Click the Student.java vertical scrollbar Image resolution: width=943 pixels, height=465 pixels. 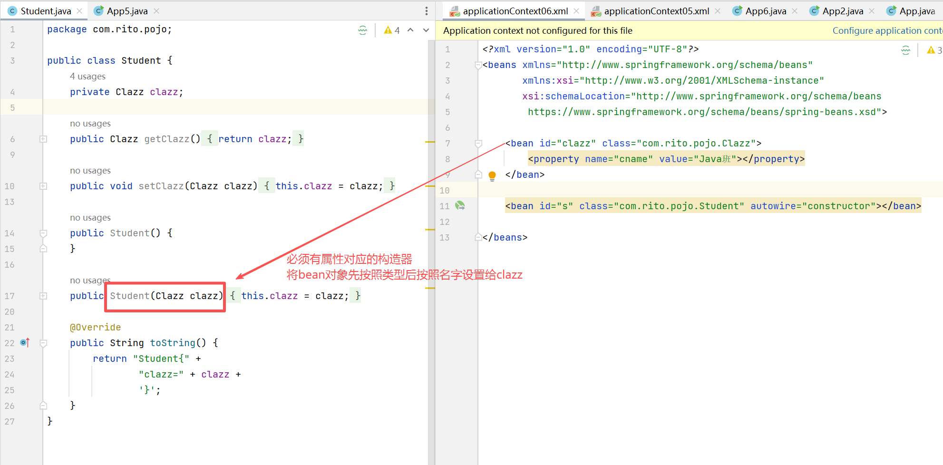(431, 252)
